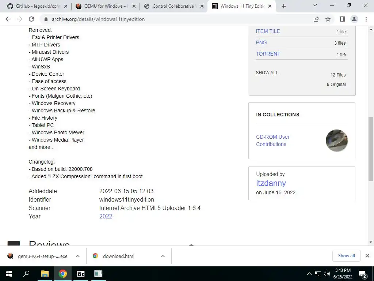This screenshot has width=374, height=281.
Task: Open taskbar search
Action: point(26,274)
